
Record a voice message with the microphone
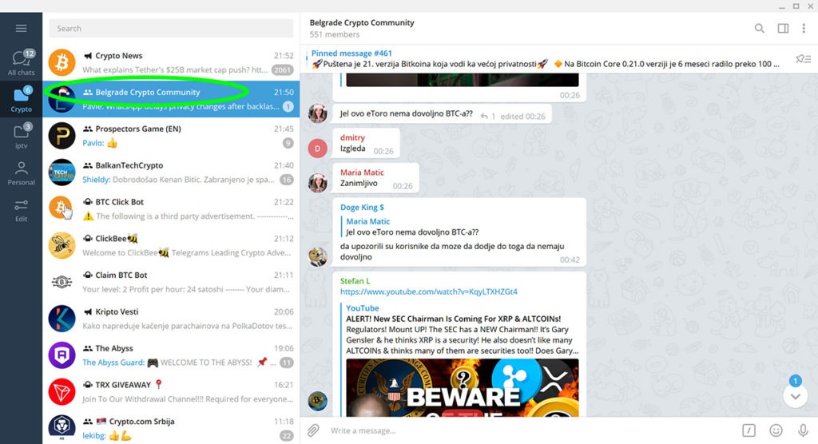click(802, 430)
